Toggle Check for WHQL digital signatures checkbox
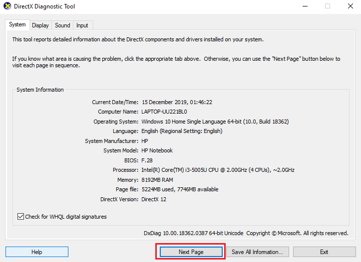Image resolution: width=361 pixels, height=262 pixels. 20,217
